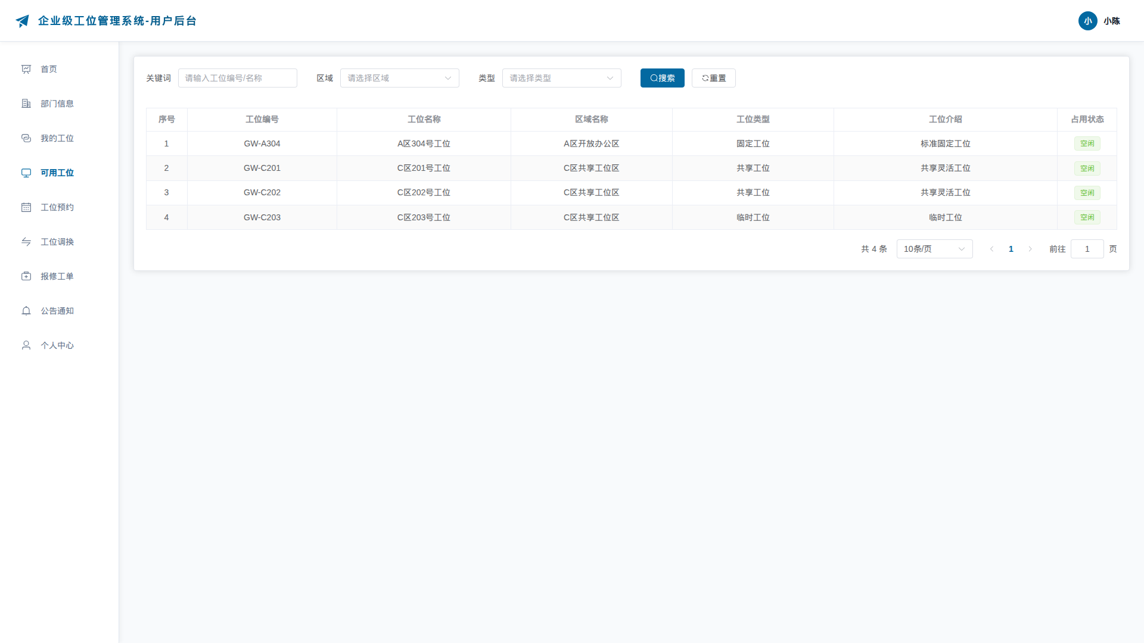Click cell A区304号工位
Screen dimensions: 1144x643
coord(424,143)
